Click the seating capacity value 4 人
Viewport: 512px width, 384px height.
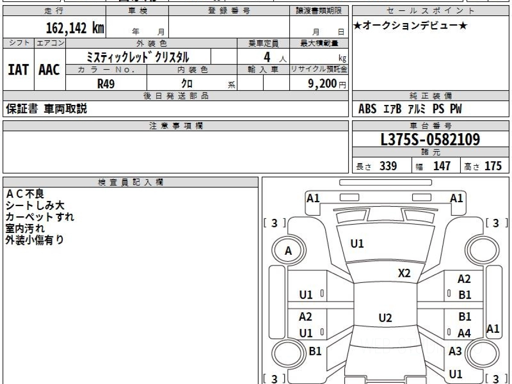[274, 57]
